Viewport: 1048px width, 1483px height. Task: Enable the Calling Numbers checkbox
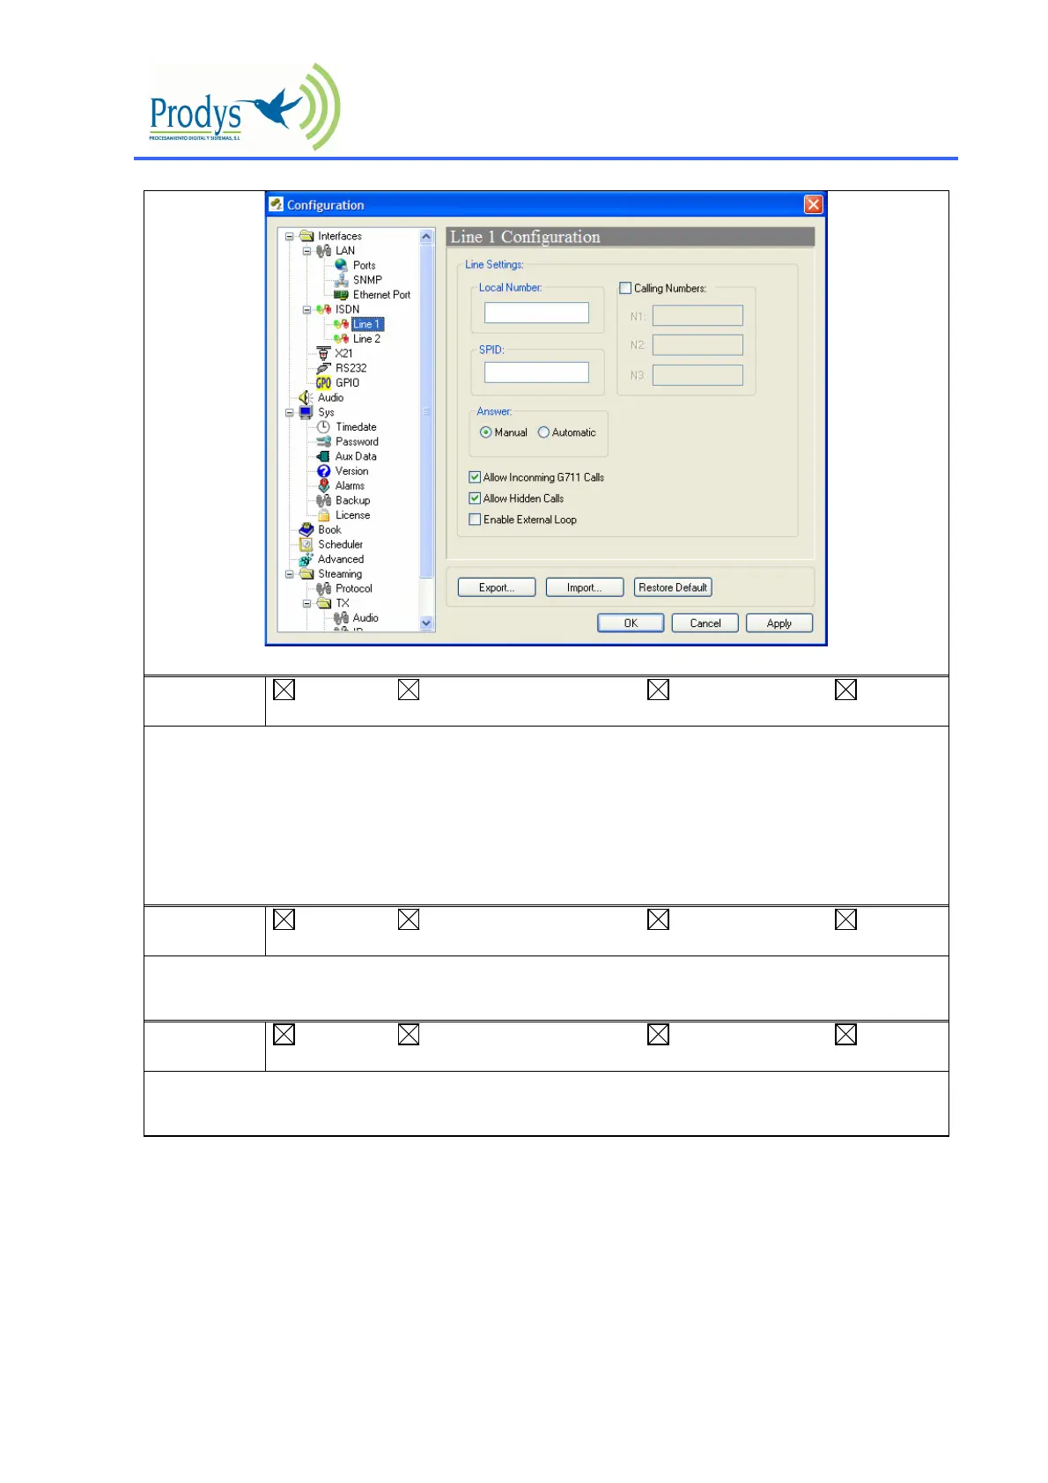pyautogui.click(x=625, y=288)
